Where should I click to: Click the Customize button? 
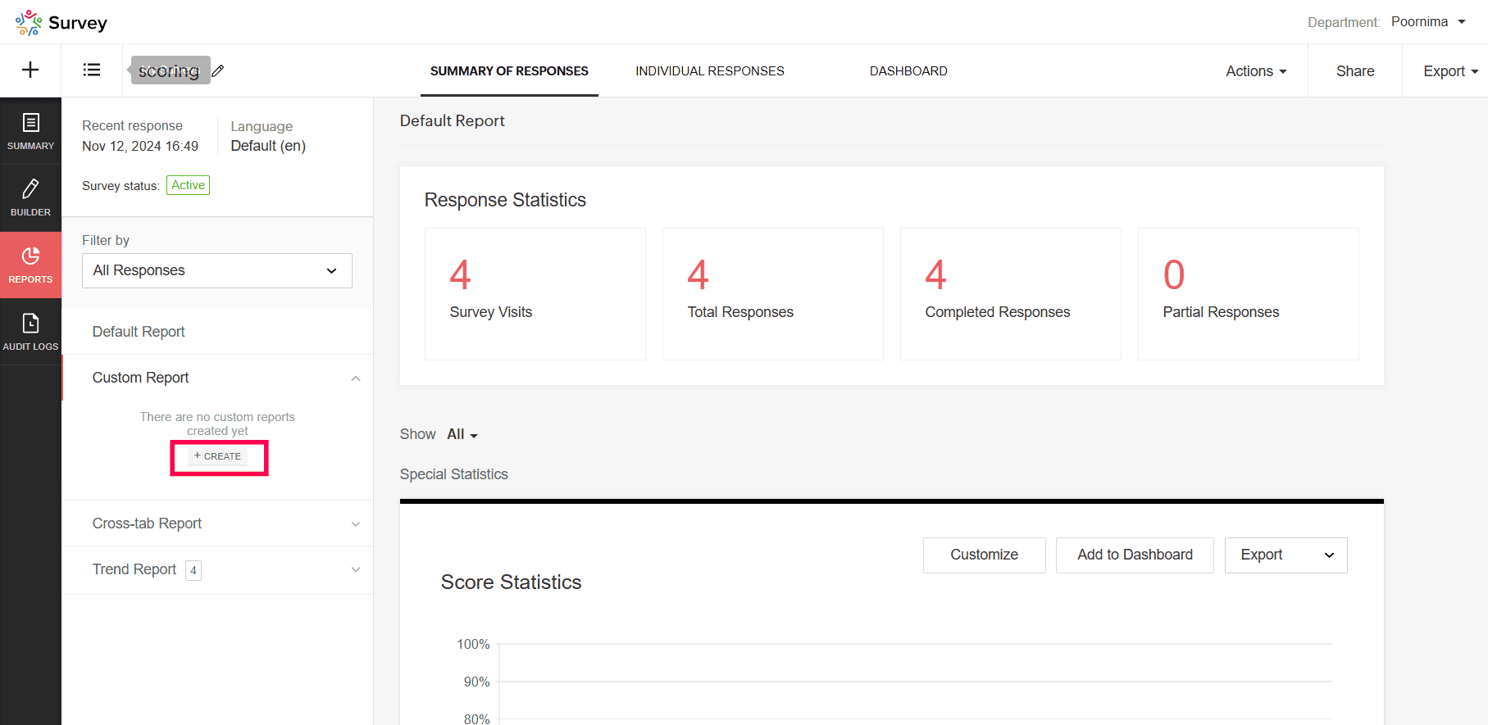click(985, 555)
